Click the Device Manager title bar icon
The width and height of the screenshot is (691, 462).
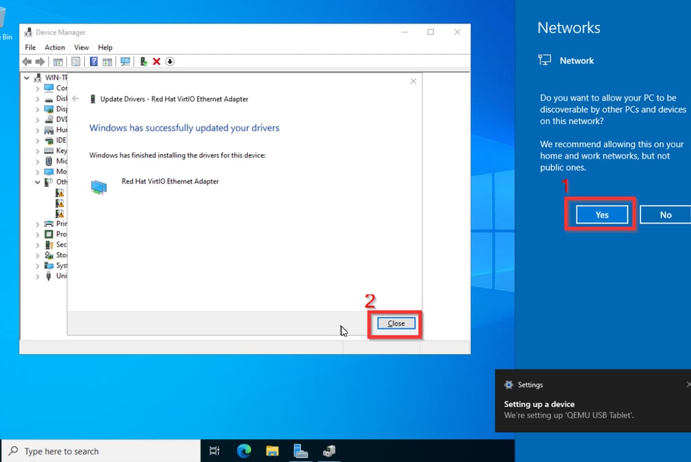pyautogui.click(x=28, y=32)
